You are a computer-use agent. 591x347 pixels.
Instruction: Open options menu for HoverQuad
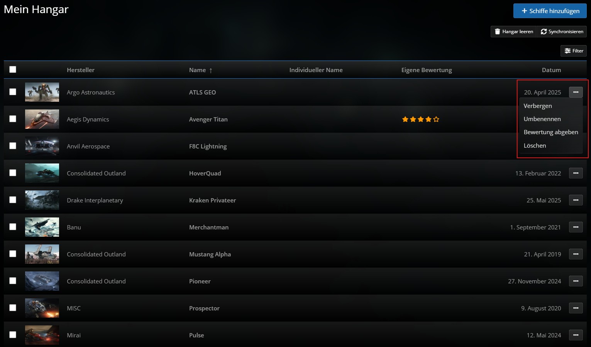click(x=576, y=173)
